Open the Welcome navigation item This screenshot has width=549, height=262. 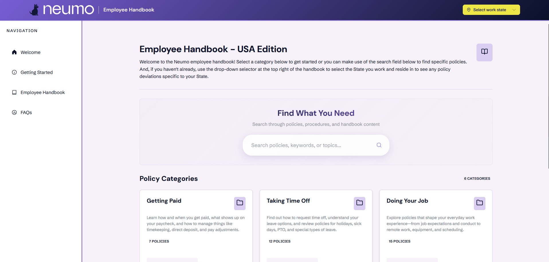click(x=30, y=52)
